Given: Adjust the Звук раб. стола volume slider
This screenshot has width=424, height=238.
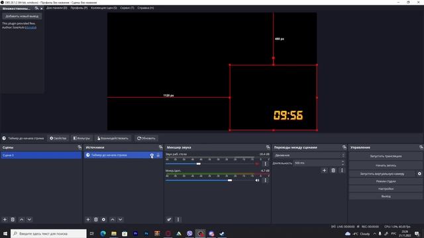Looking at the screenshot, I should point(199,163).
